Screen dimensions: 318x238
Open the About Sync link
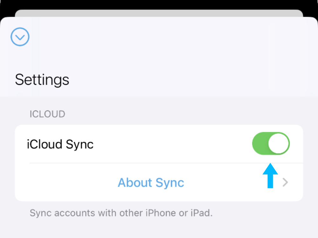(x=151, y=182)
